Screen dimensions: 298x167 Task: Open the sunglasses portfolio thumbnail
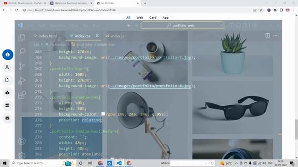(x=233, y=108)
